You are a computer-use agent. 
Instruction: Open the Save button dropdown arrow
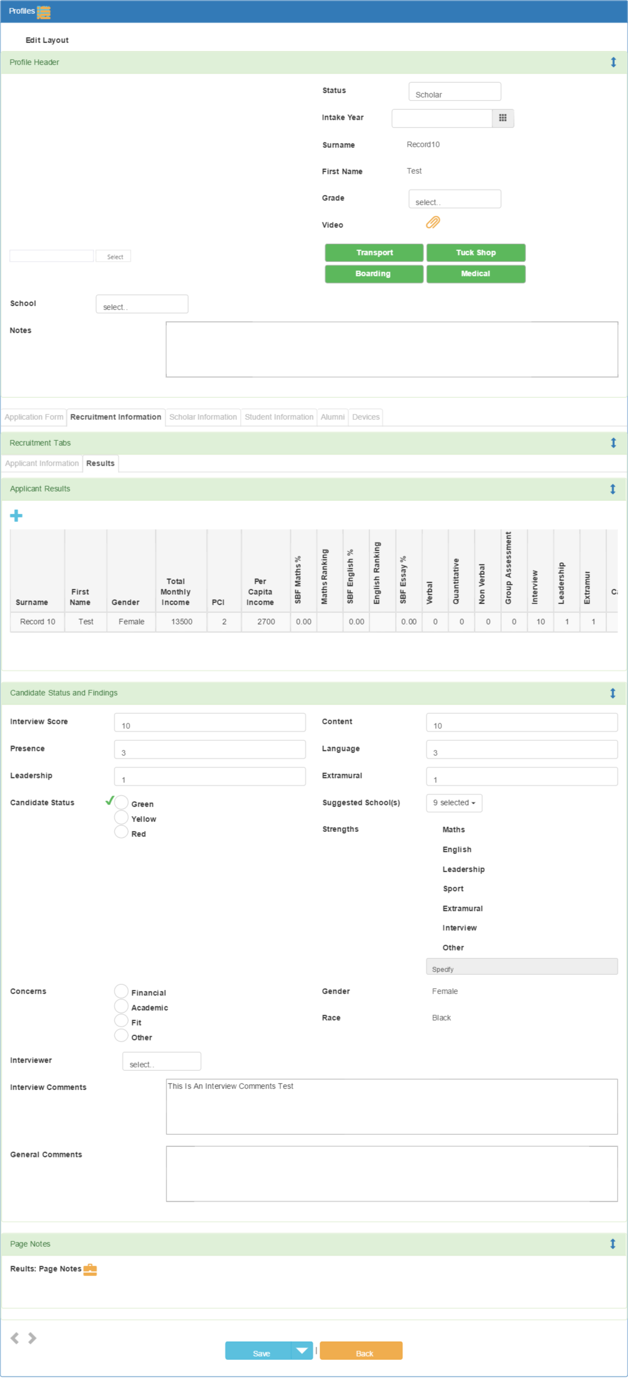[x=302, y=1350]
